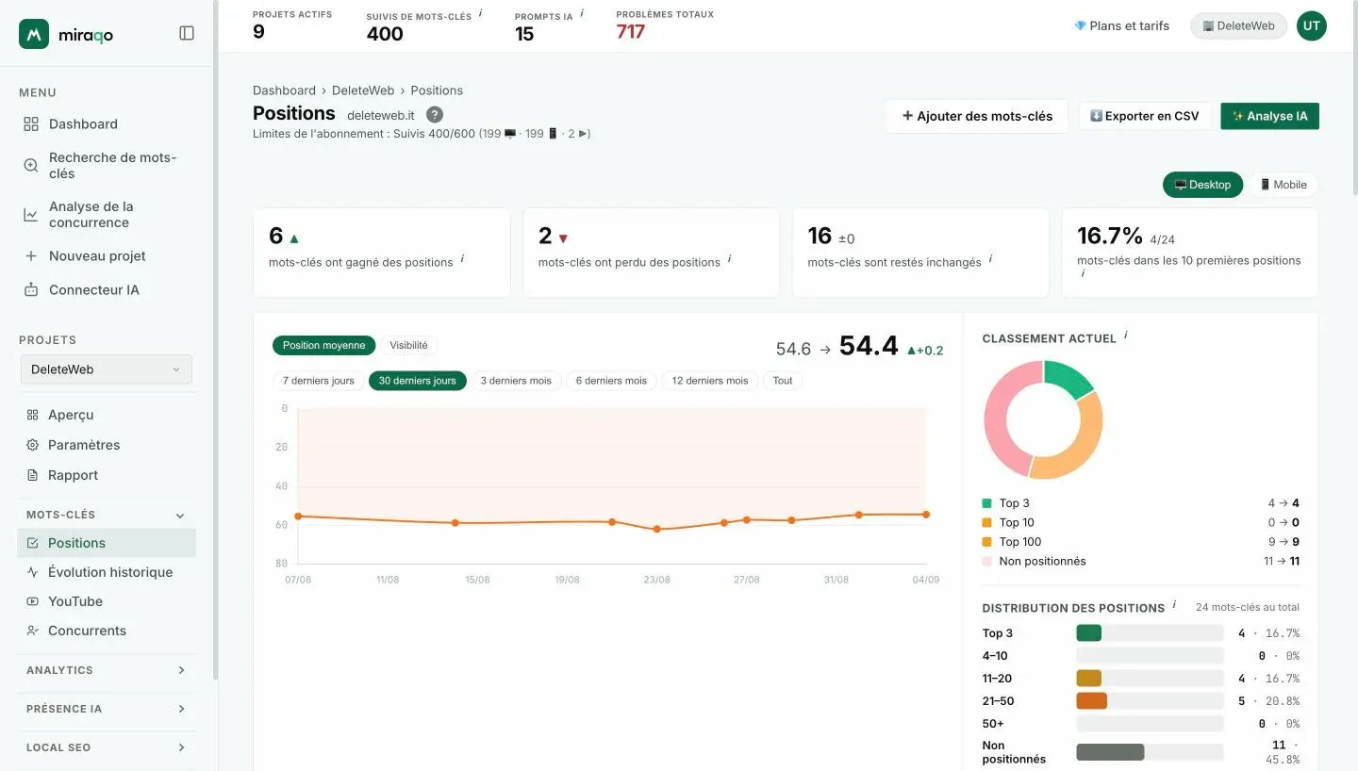Viewport: 1358px width, 771px height.
Task: Open the YouTube keywords page
Action: click(x=107, y=601)
